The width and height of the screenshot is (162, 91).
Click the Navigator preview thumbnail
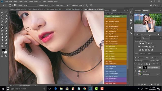point(148,22)
